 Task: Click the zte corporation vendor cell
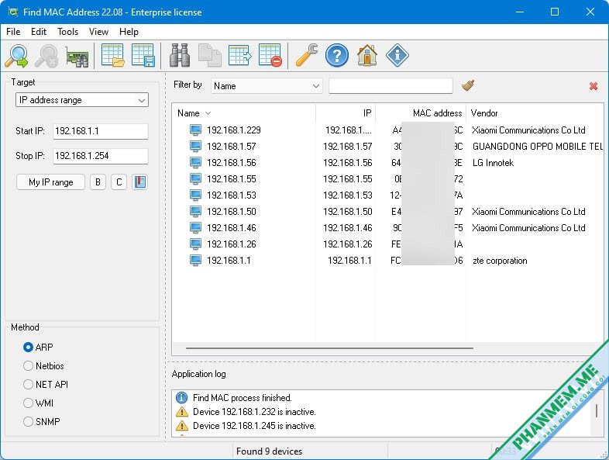[500, 261]
